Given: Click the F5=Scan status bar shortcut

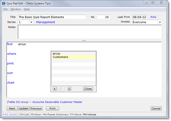Looking at the screenshot, I should coord(35,115).
